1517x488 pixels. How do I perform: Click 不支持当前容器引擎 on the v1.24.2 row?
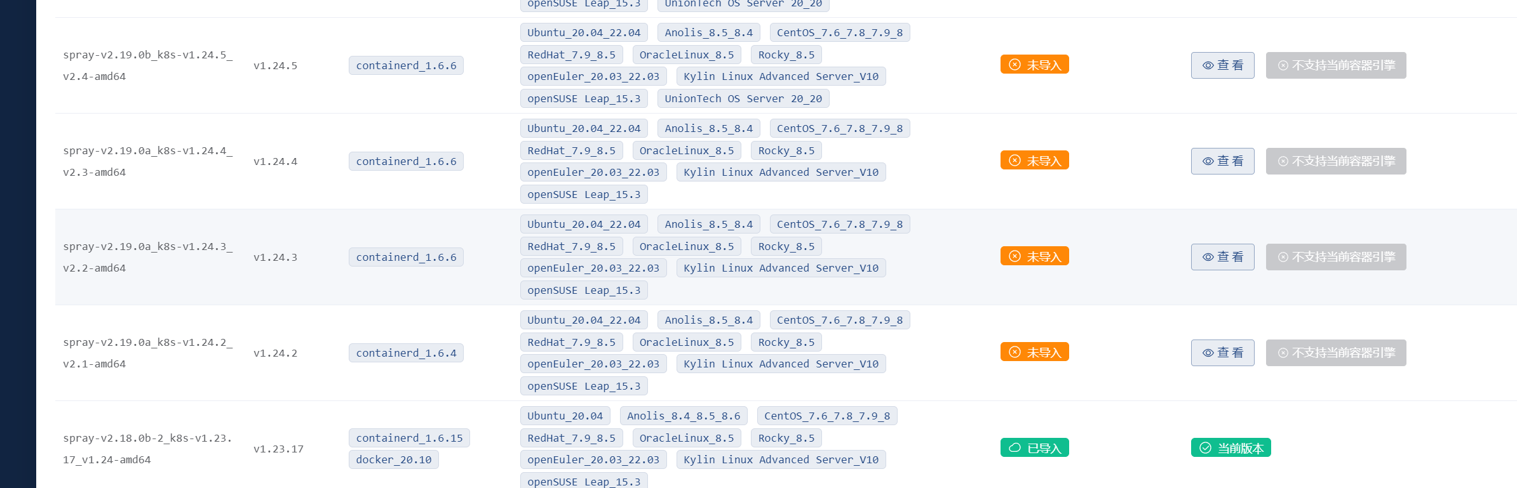(1336, 353)
